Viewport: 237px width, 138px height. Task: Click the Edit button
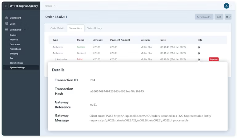pos(219,17)
